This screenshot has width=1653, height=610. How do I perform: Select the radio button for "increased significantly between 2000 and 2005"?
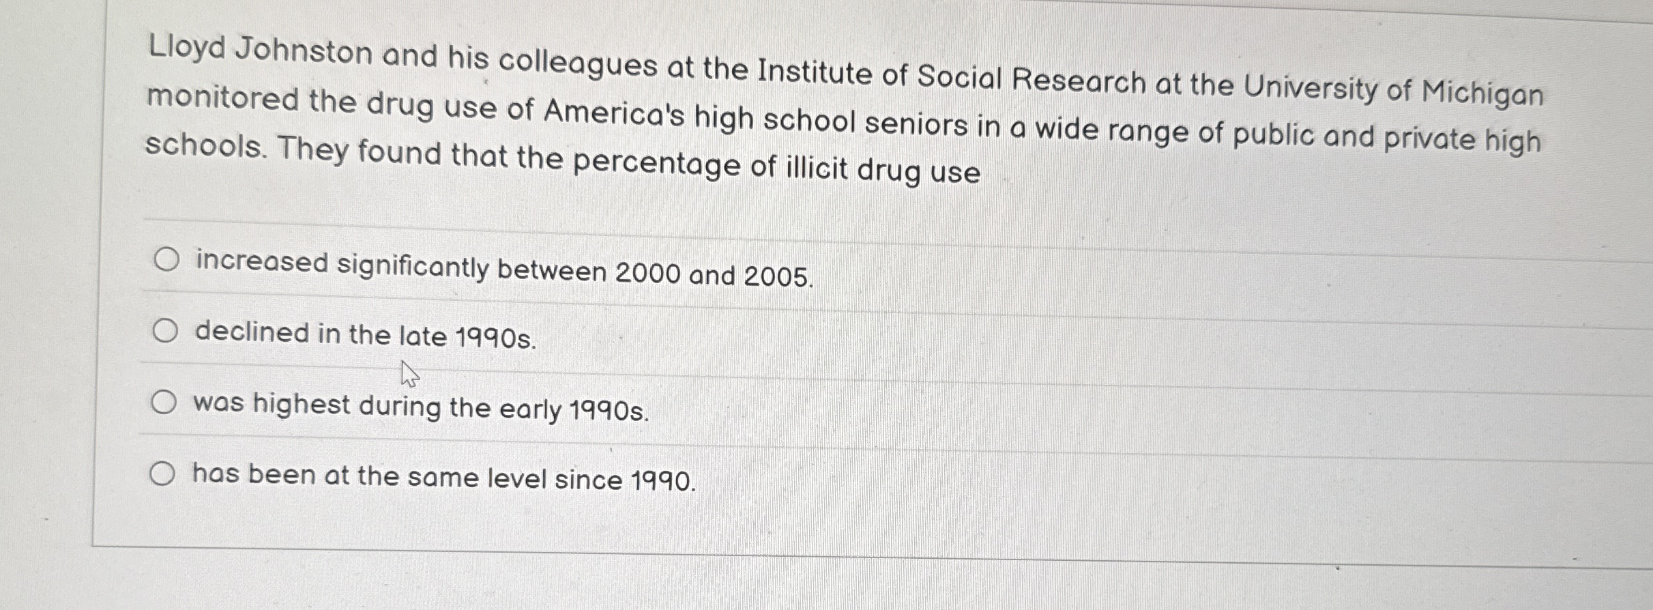[166, 259]
